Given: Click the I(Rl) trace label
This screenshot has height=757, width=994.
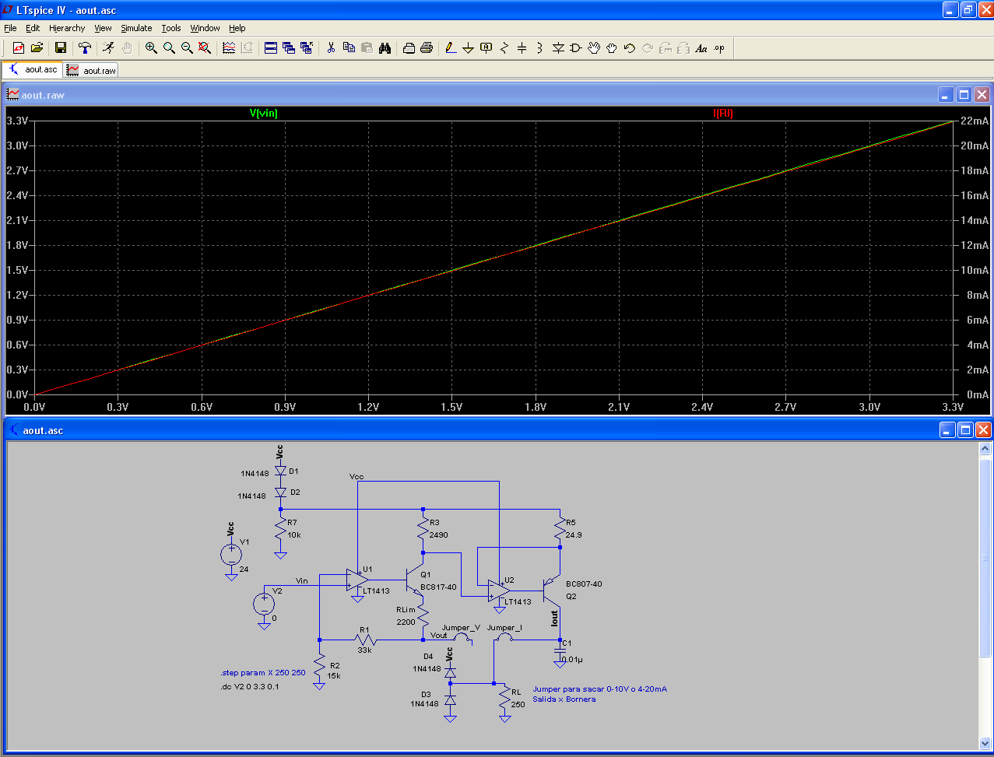Looking at the screenshot, I should pyautogui.click(x=723, y=114).
